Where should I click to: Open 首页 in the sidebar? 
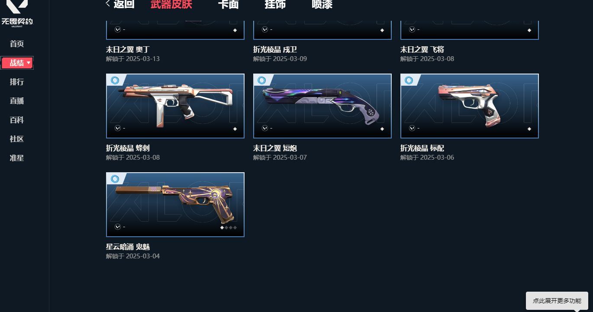pyautogui.click(x=17, y=44)
